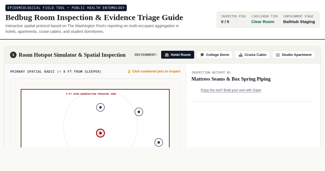Click 'Room Hotspot Simulator & Spatial Inspection' title
Viewport: 325px width, 171px height.
coord(72,55)
